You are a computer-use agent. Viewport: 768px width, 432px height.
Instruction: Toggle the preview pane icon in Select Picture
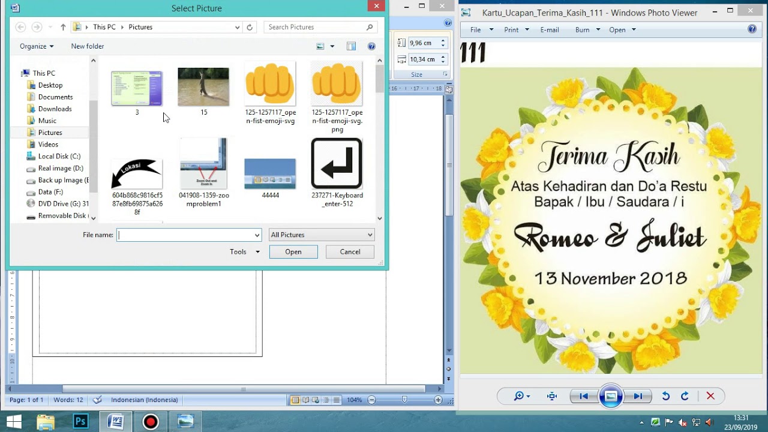[x=351, y=46]
